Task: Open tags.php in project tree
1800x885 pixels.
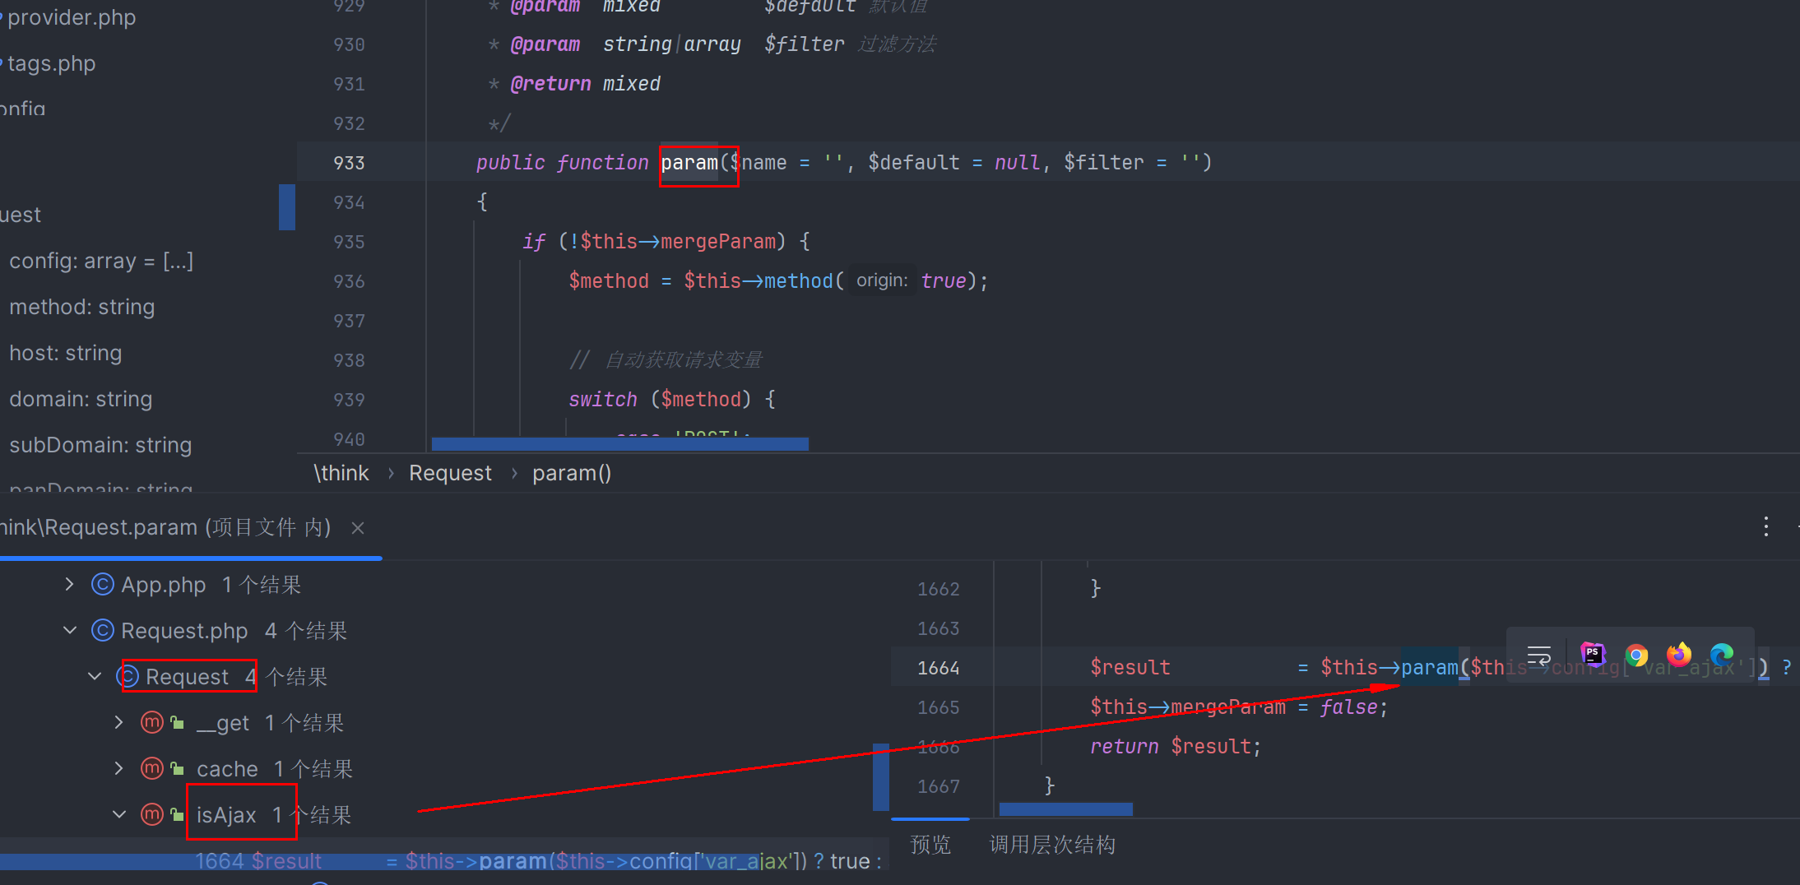Action: (51, 63)
